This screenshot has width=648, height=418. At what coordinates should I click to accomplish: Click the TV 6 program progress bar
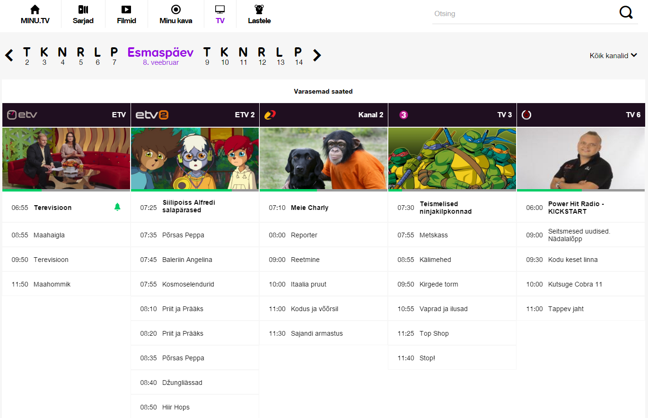(x=581, y=191)
